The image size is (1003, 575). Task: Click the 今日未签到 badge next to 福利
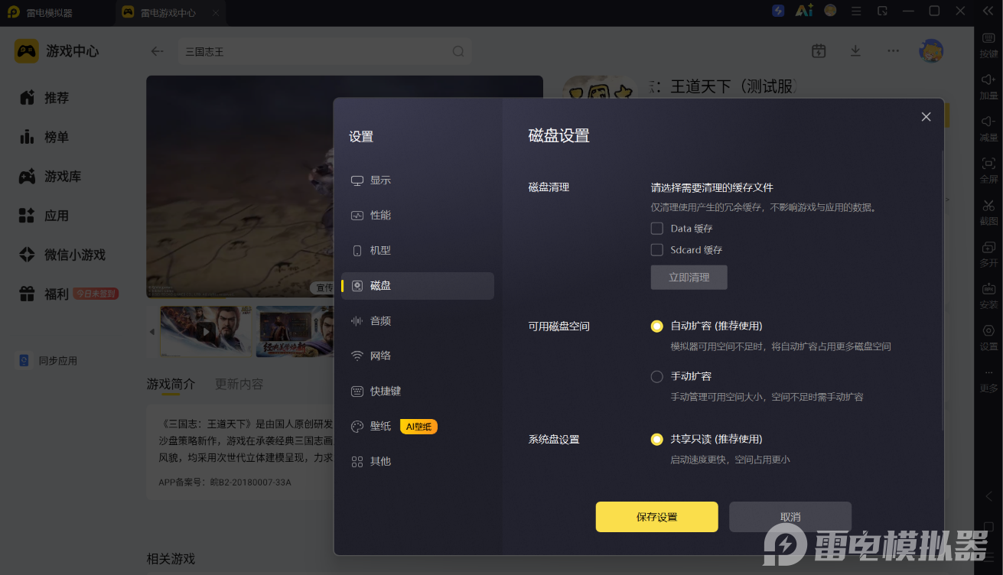tap(96, 294)
